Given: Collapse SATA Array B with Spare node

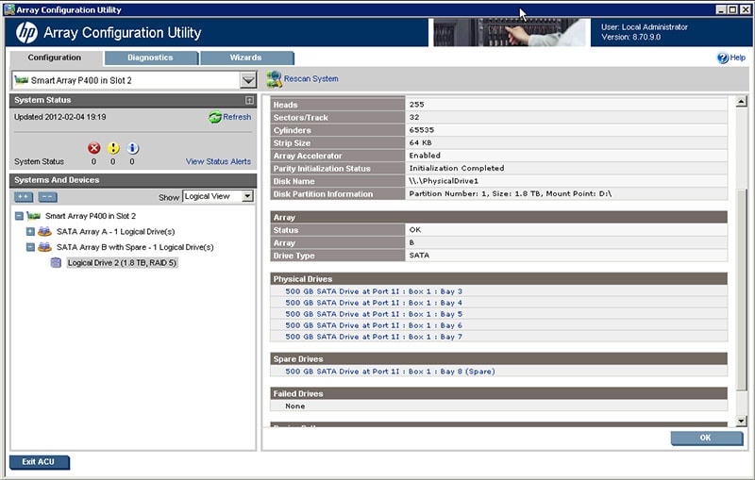Looking at the screenshot, I should point(30,247).
